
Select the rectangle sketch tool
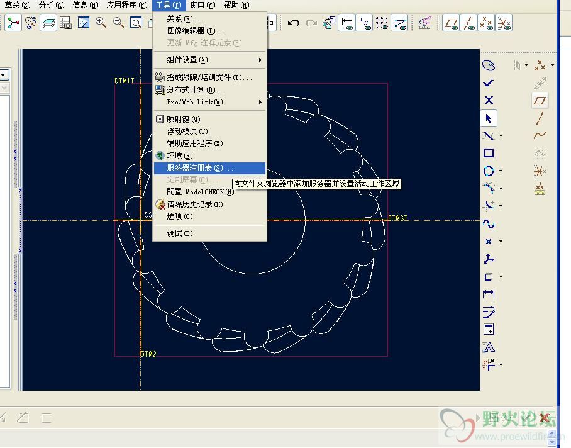[489, 154]
